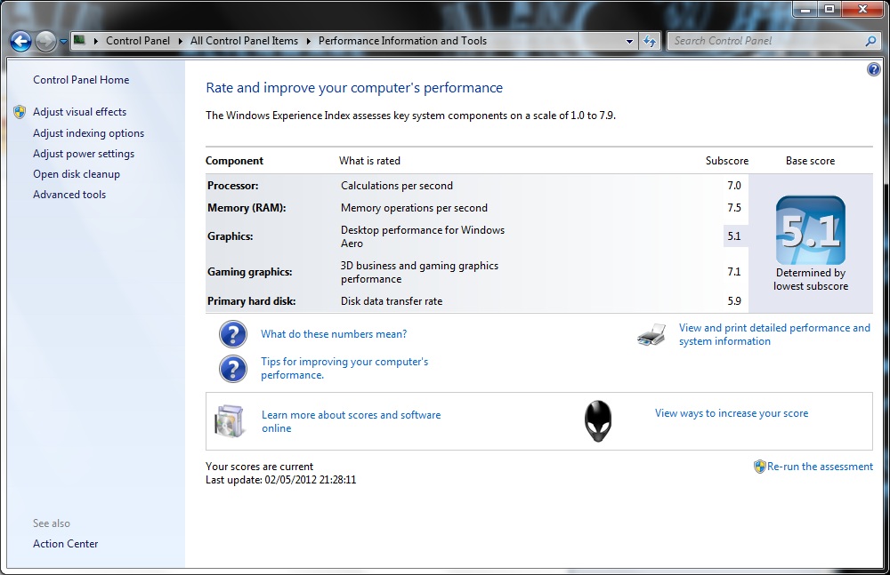The image size is (890, 575).
Task: Open Adjust indexing options
Action: [x=88, y=133]
